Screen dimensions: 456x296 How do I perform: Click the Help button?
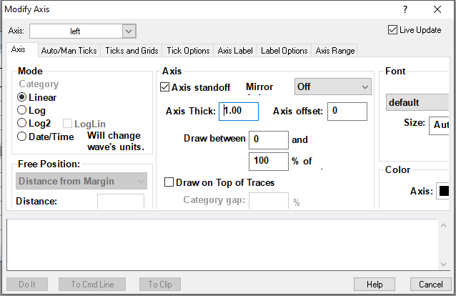(375, 284)
